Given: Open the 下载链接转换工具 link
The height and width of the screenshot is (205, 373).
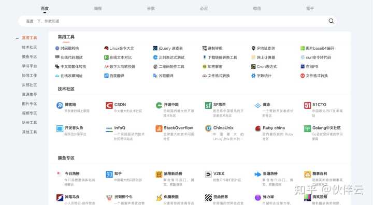Looking at the screenshot, I should [x=220, y=57].
